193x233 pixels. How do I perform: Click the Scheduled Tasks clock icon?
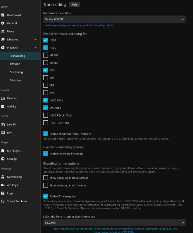click(3, 201)
